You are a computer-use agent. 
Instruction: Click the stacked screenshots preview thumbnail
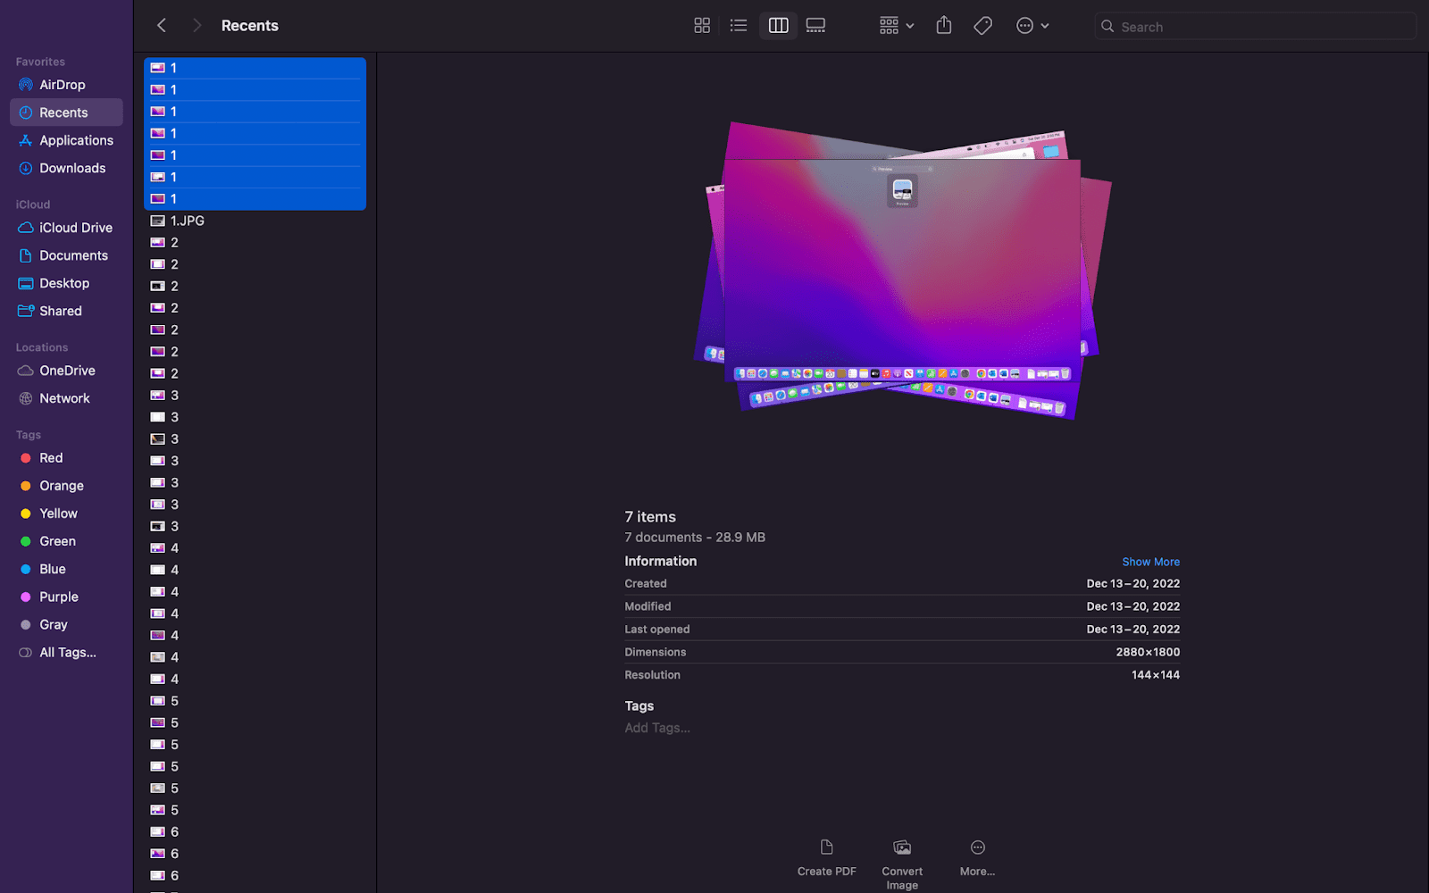[x=902, y=271]
